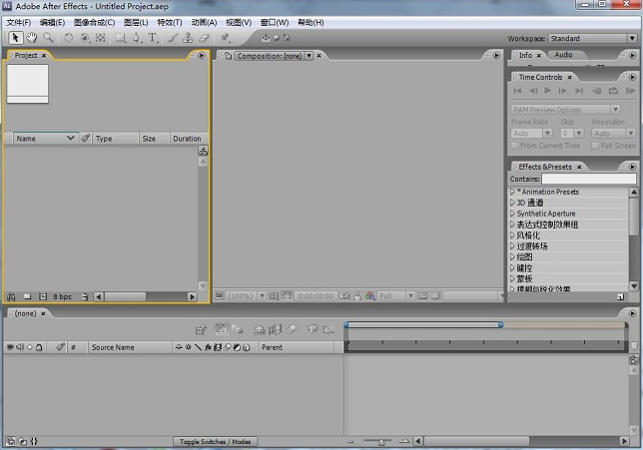Viewport: 643px width, 450px height.
Task: Sort project items by Name column
Action: coord(46,139)
